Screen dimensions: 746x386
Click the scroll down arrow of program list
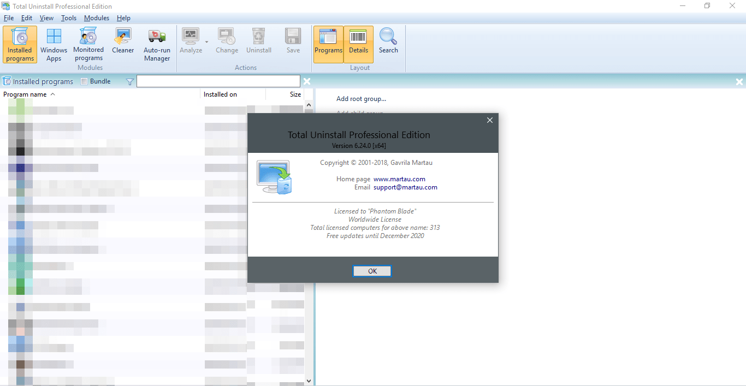[x=309, y=381]
